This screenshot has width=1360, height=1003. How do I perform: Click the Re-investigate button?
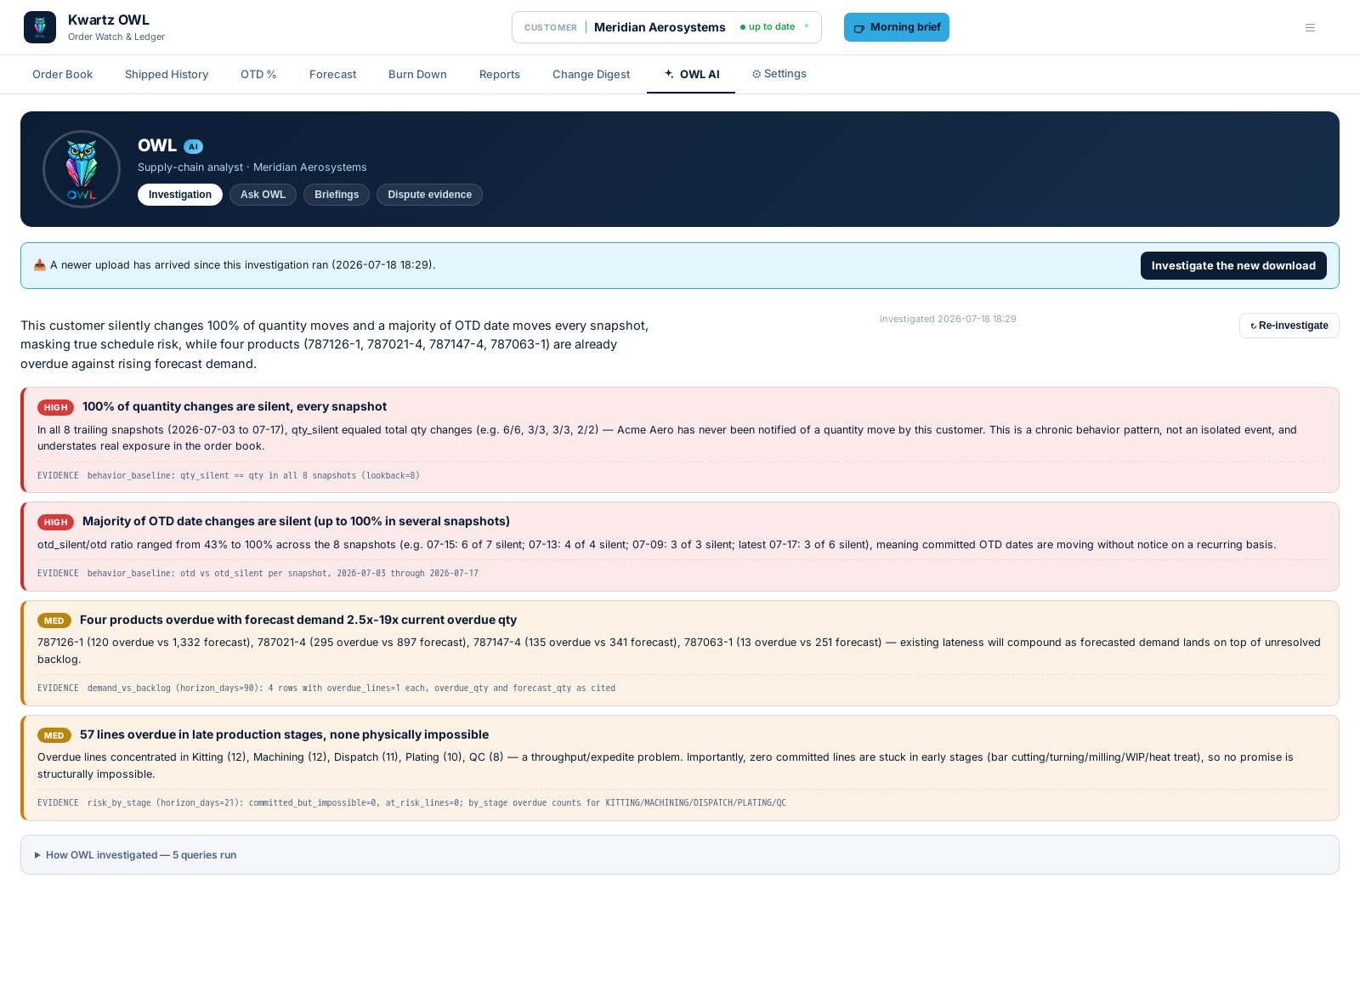tap(1289, 326)
